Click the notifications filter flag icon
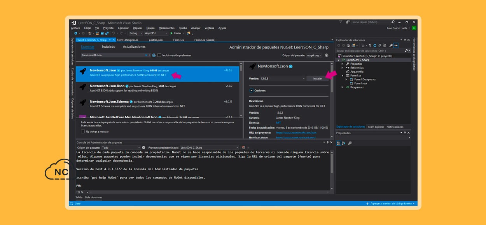Viewport: 486px width, 225px height. click(x=341, y=22)
